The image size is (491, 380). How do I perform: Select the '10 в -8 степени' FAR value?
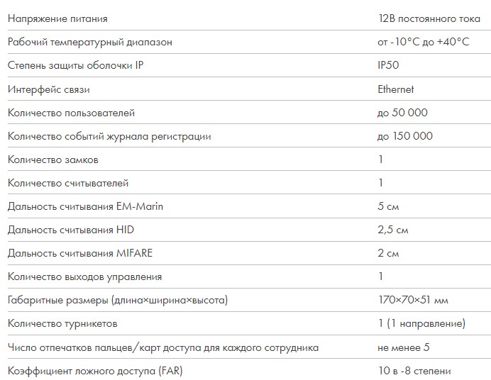point(414,371)
